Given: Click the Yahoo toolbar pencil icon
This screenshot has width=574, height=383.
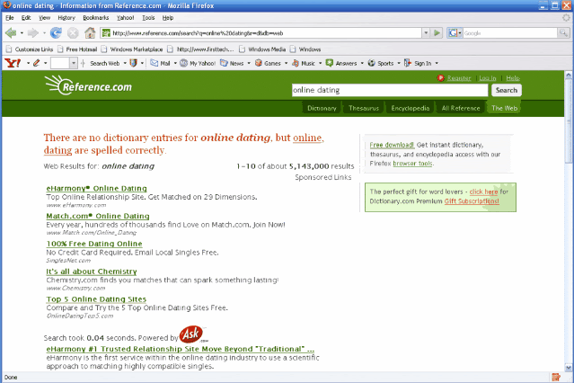Looking at the screenshot, I should pos(36,63).
